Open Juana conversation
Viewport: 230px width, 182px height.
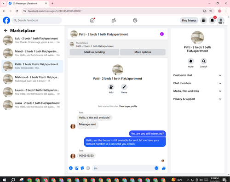point(32,105)
